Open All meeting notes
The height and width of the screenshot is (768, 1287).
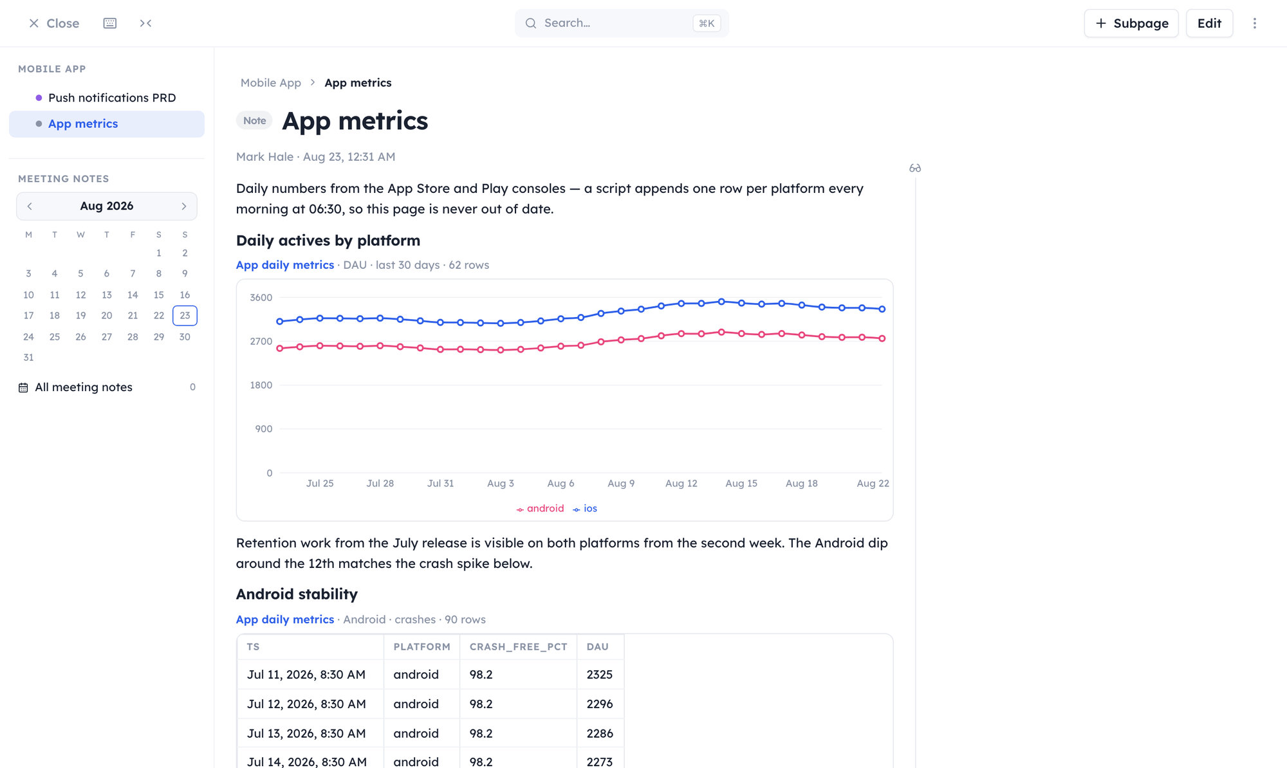click(x=107, y=387)
